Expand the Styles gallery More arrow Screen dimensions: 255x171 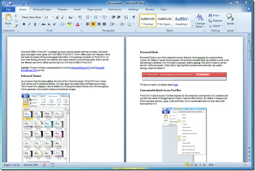(193, 25)
